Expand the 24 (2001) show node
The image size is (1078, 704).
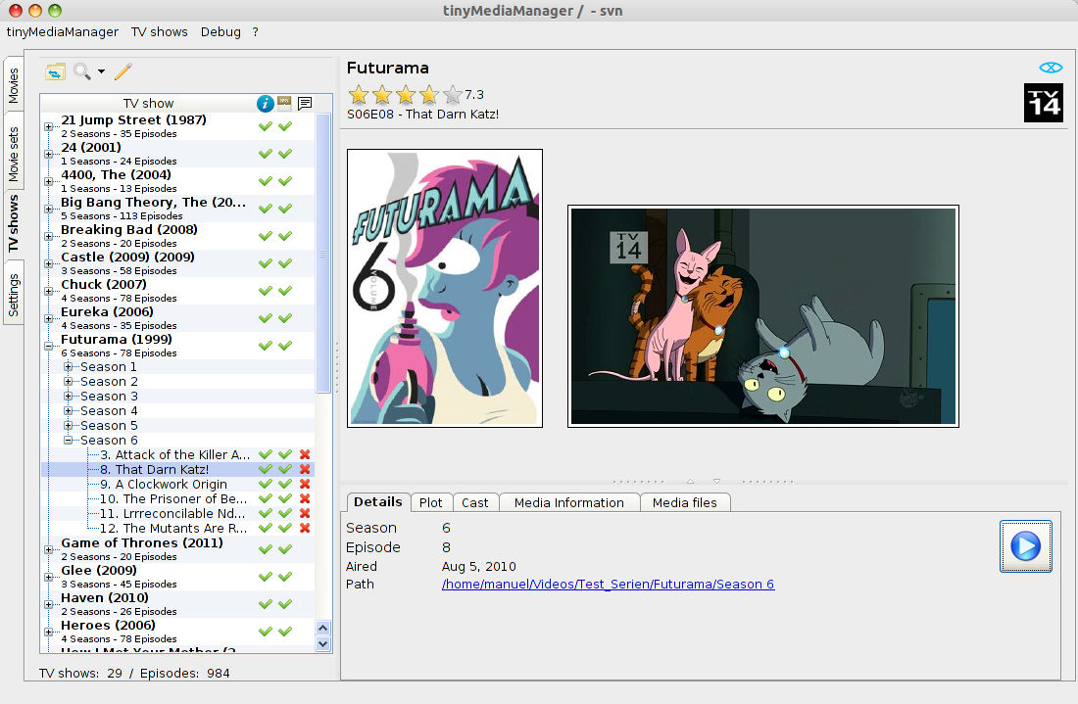point(49,154)
